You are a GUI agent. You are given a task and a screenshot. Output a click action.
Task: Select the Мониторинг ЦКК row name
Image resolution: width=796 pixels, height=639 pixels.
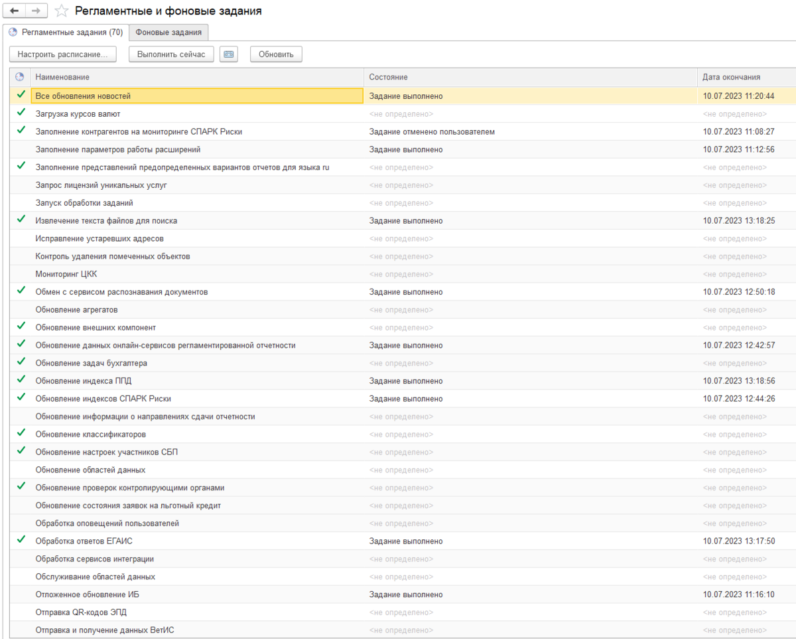tap(66, 274)
